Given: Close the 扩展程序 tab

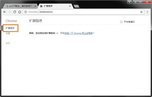Looking at the screenshot, I should tap(70, 6).
